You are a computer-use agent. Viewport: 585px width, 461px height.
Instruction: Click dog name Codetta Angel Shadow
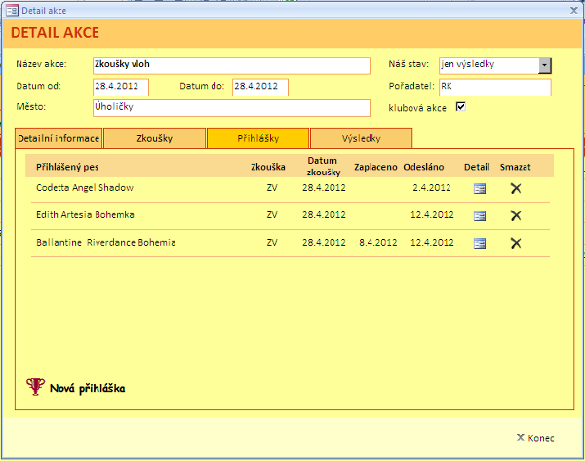click(85, 187)
